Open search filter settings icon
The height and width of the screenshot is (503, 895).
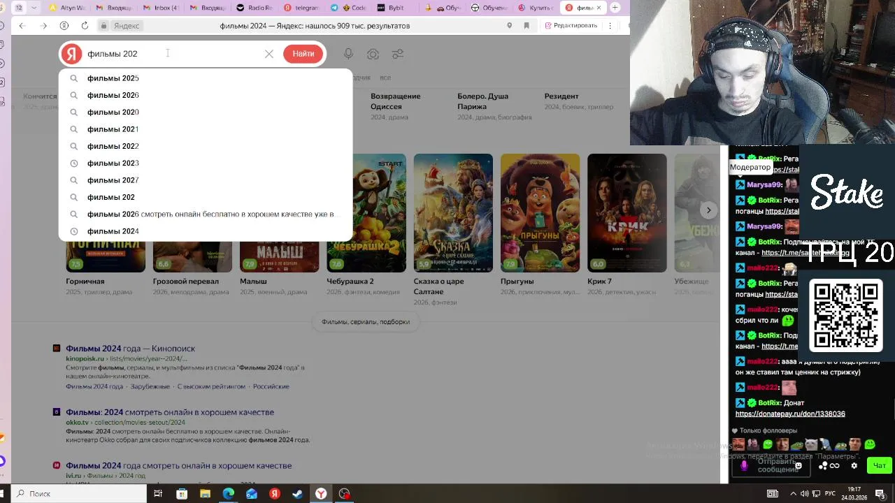click(x=398, y=54)
